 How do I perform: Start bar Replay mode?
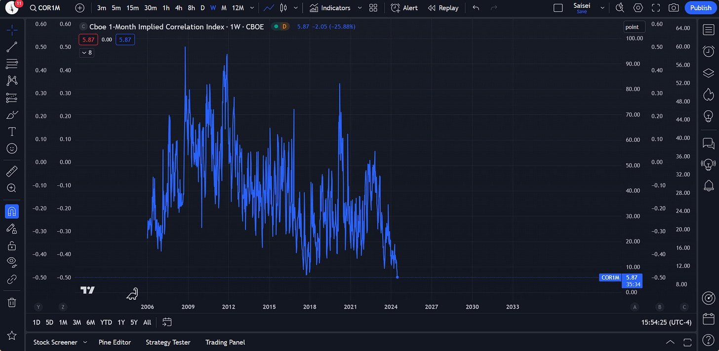pos(443,8)
